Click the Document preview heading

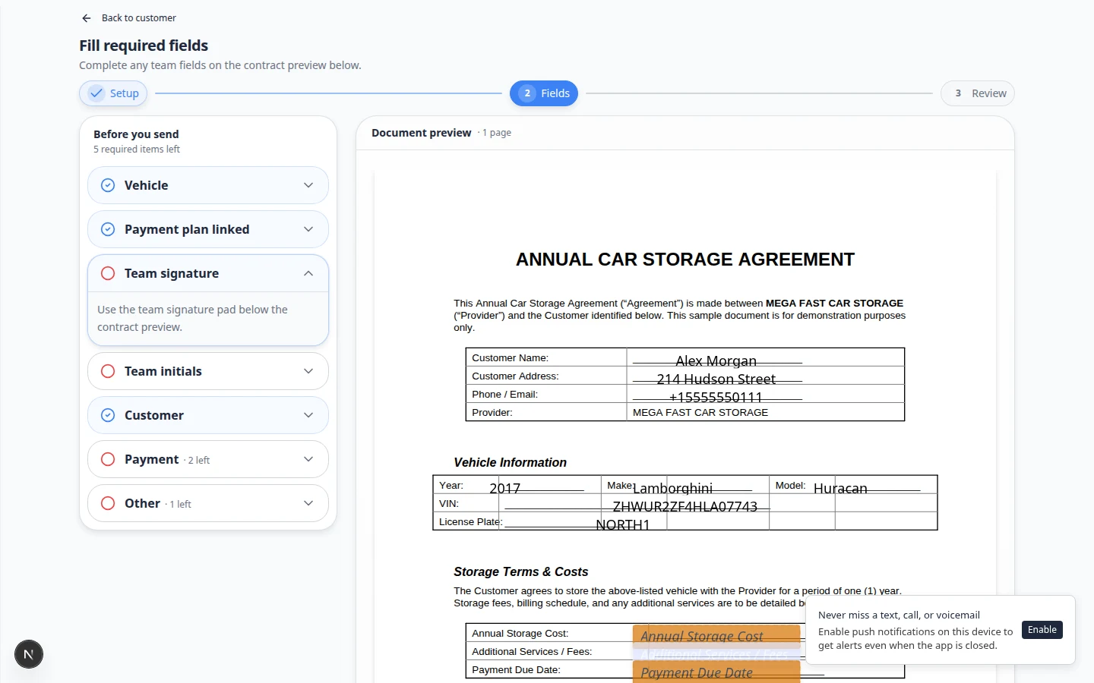tap(422, 133)
